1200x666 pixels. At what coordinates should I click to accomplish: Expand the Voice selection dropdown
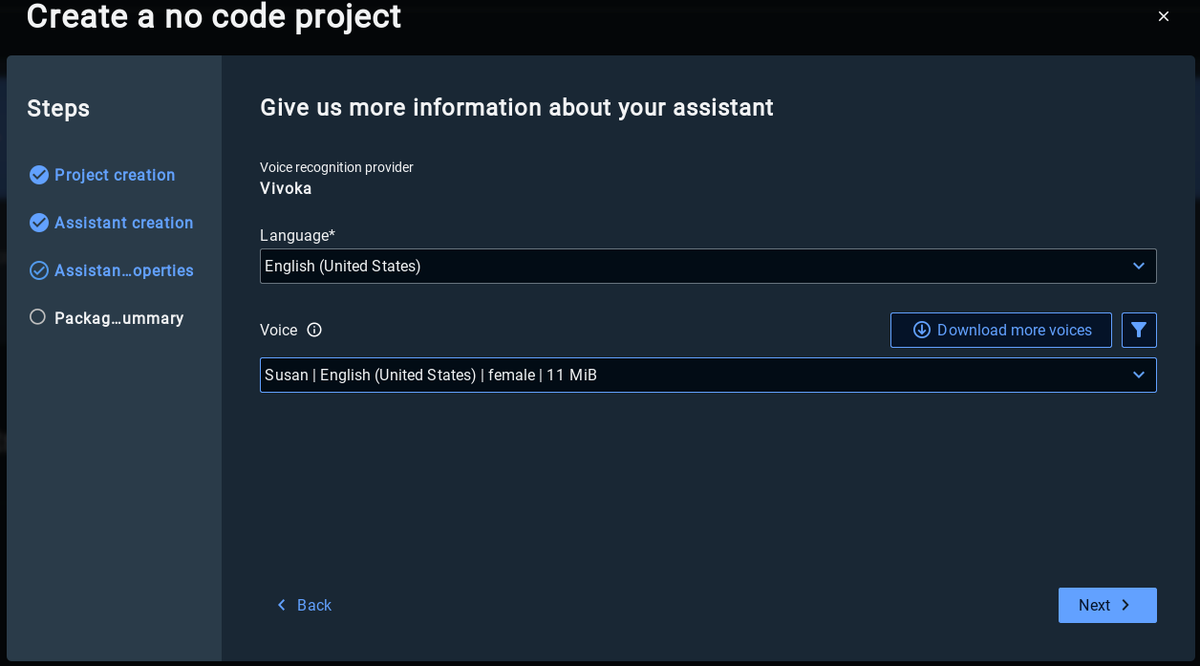tap(707, 375)
